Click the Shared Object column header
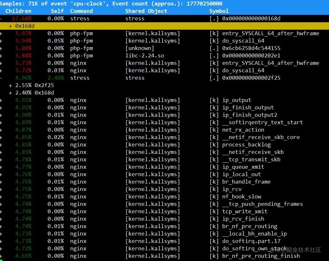 click(x=146, y=11)
